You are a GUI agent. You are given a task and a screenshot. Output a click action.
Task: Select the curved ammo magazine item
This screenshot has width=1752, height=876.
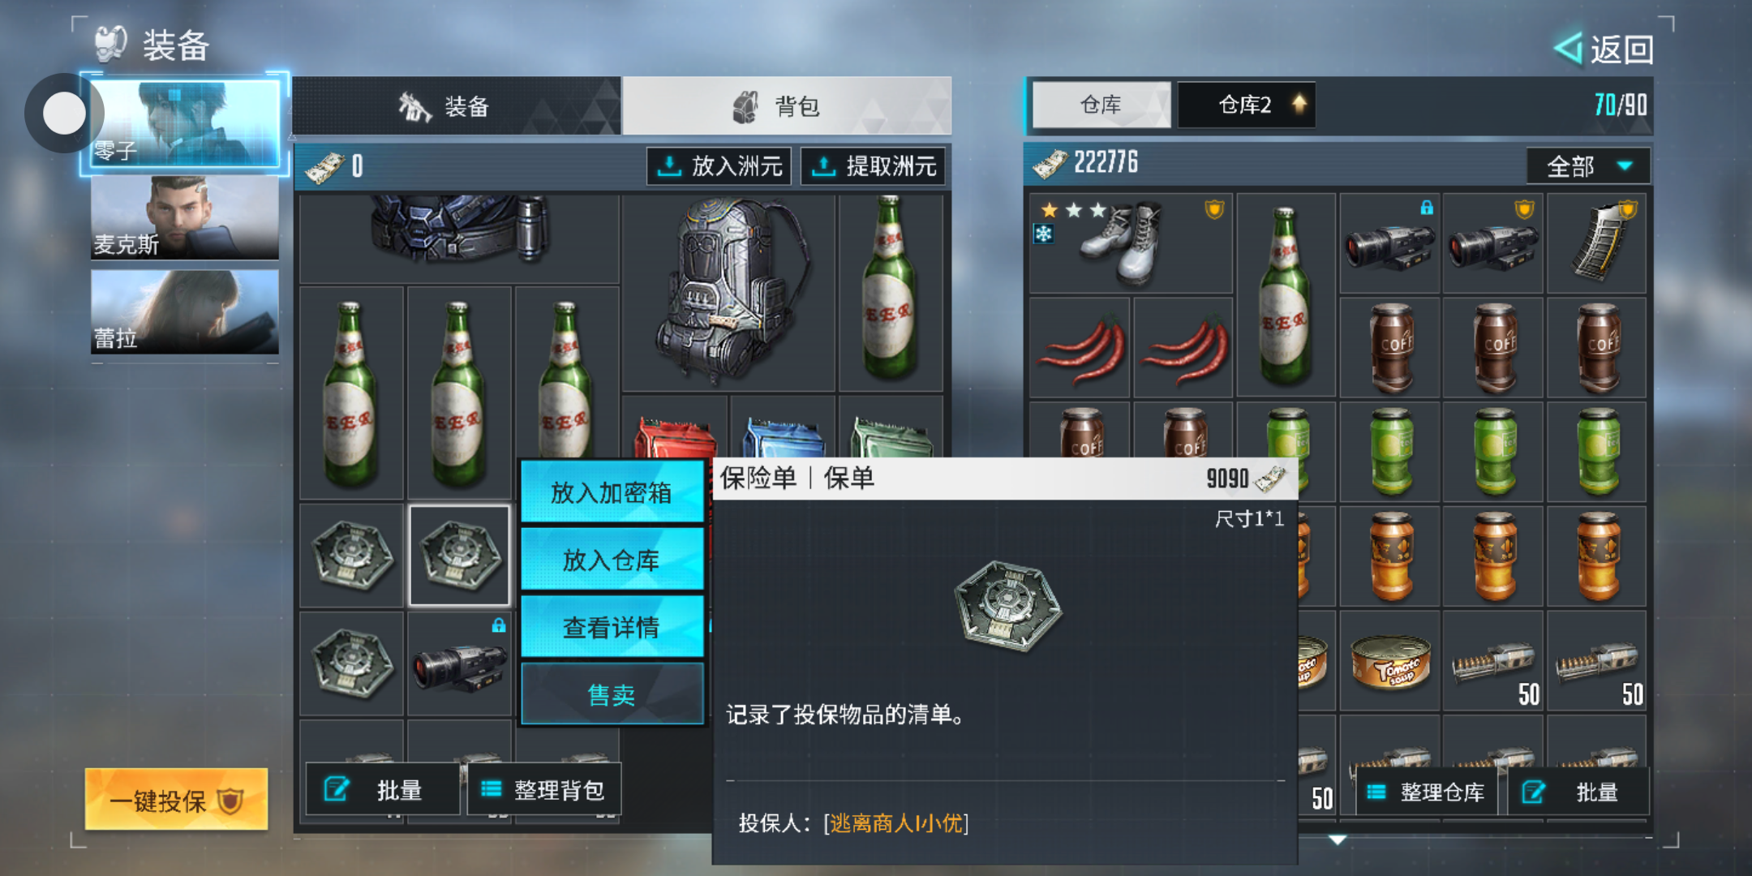click(x=1596, y=243)
